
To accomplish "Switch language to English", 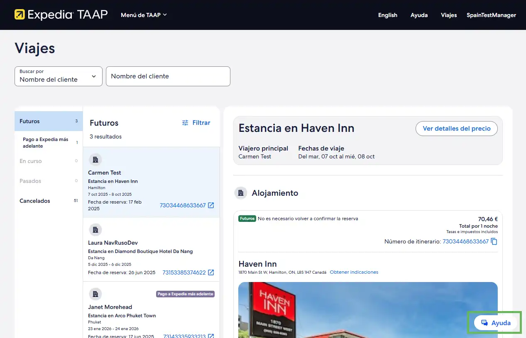I will tap(387, 15).
